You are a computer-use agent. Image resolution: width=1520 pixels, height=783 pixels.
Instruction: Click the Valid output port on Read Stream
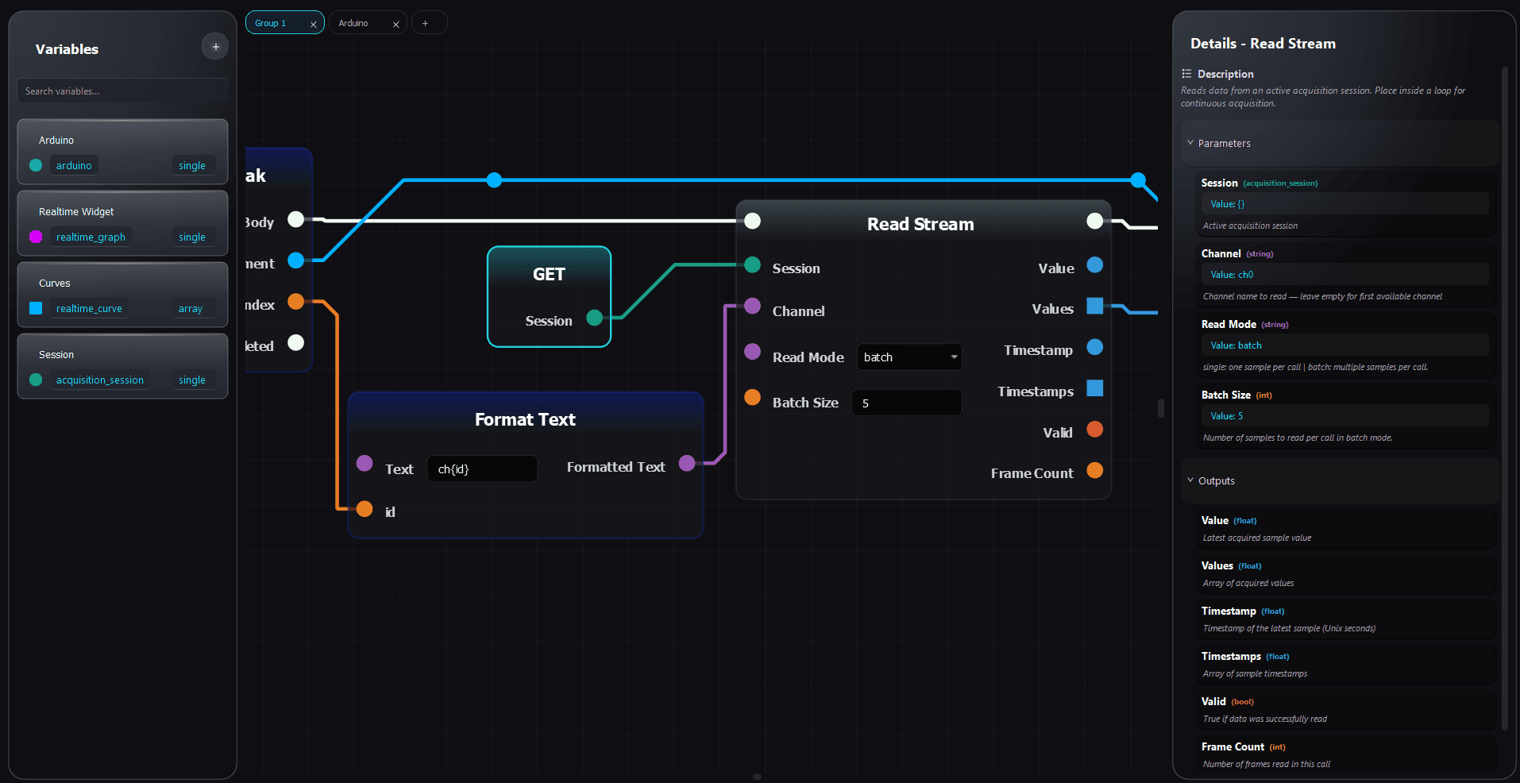(x=1095, y=430)
